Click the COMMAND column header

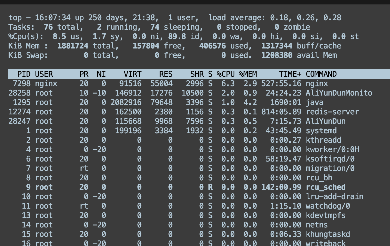click(x=321, y=74)
